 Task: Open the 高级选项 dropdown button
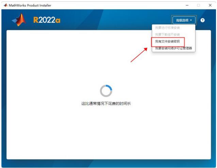[x=184, y=20]
